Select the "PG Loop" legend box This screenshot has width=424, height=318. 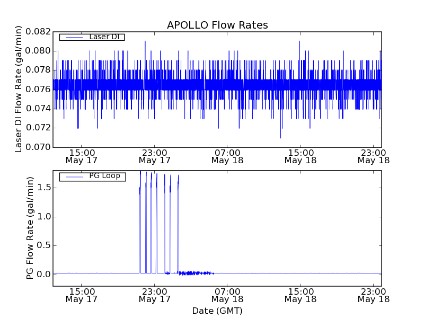(92, 176)
